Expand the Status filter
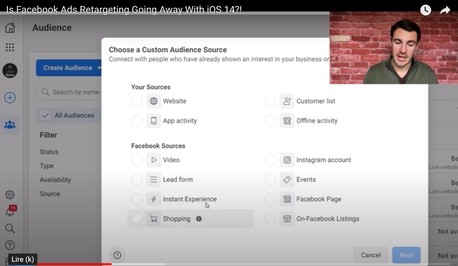This screenshot has width=458, height=266. (49, 152)
